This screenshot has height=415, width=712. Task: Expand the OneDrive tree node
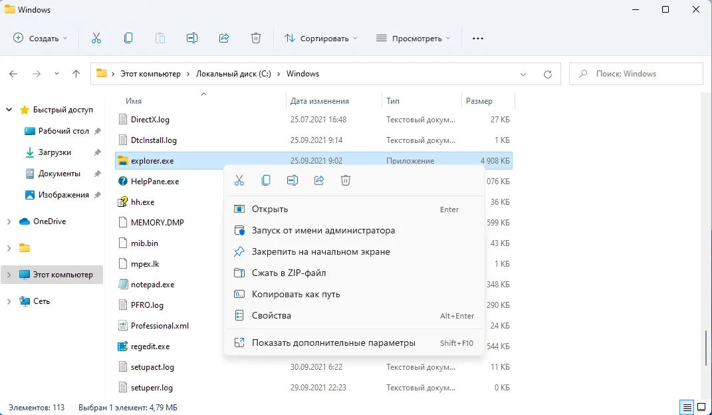pos(9,221)
